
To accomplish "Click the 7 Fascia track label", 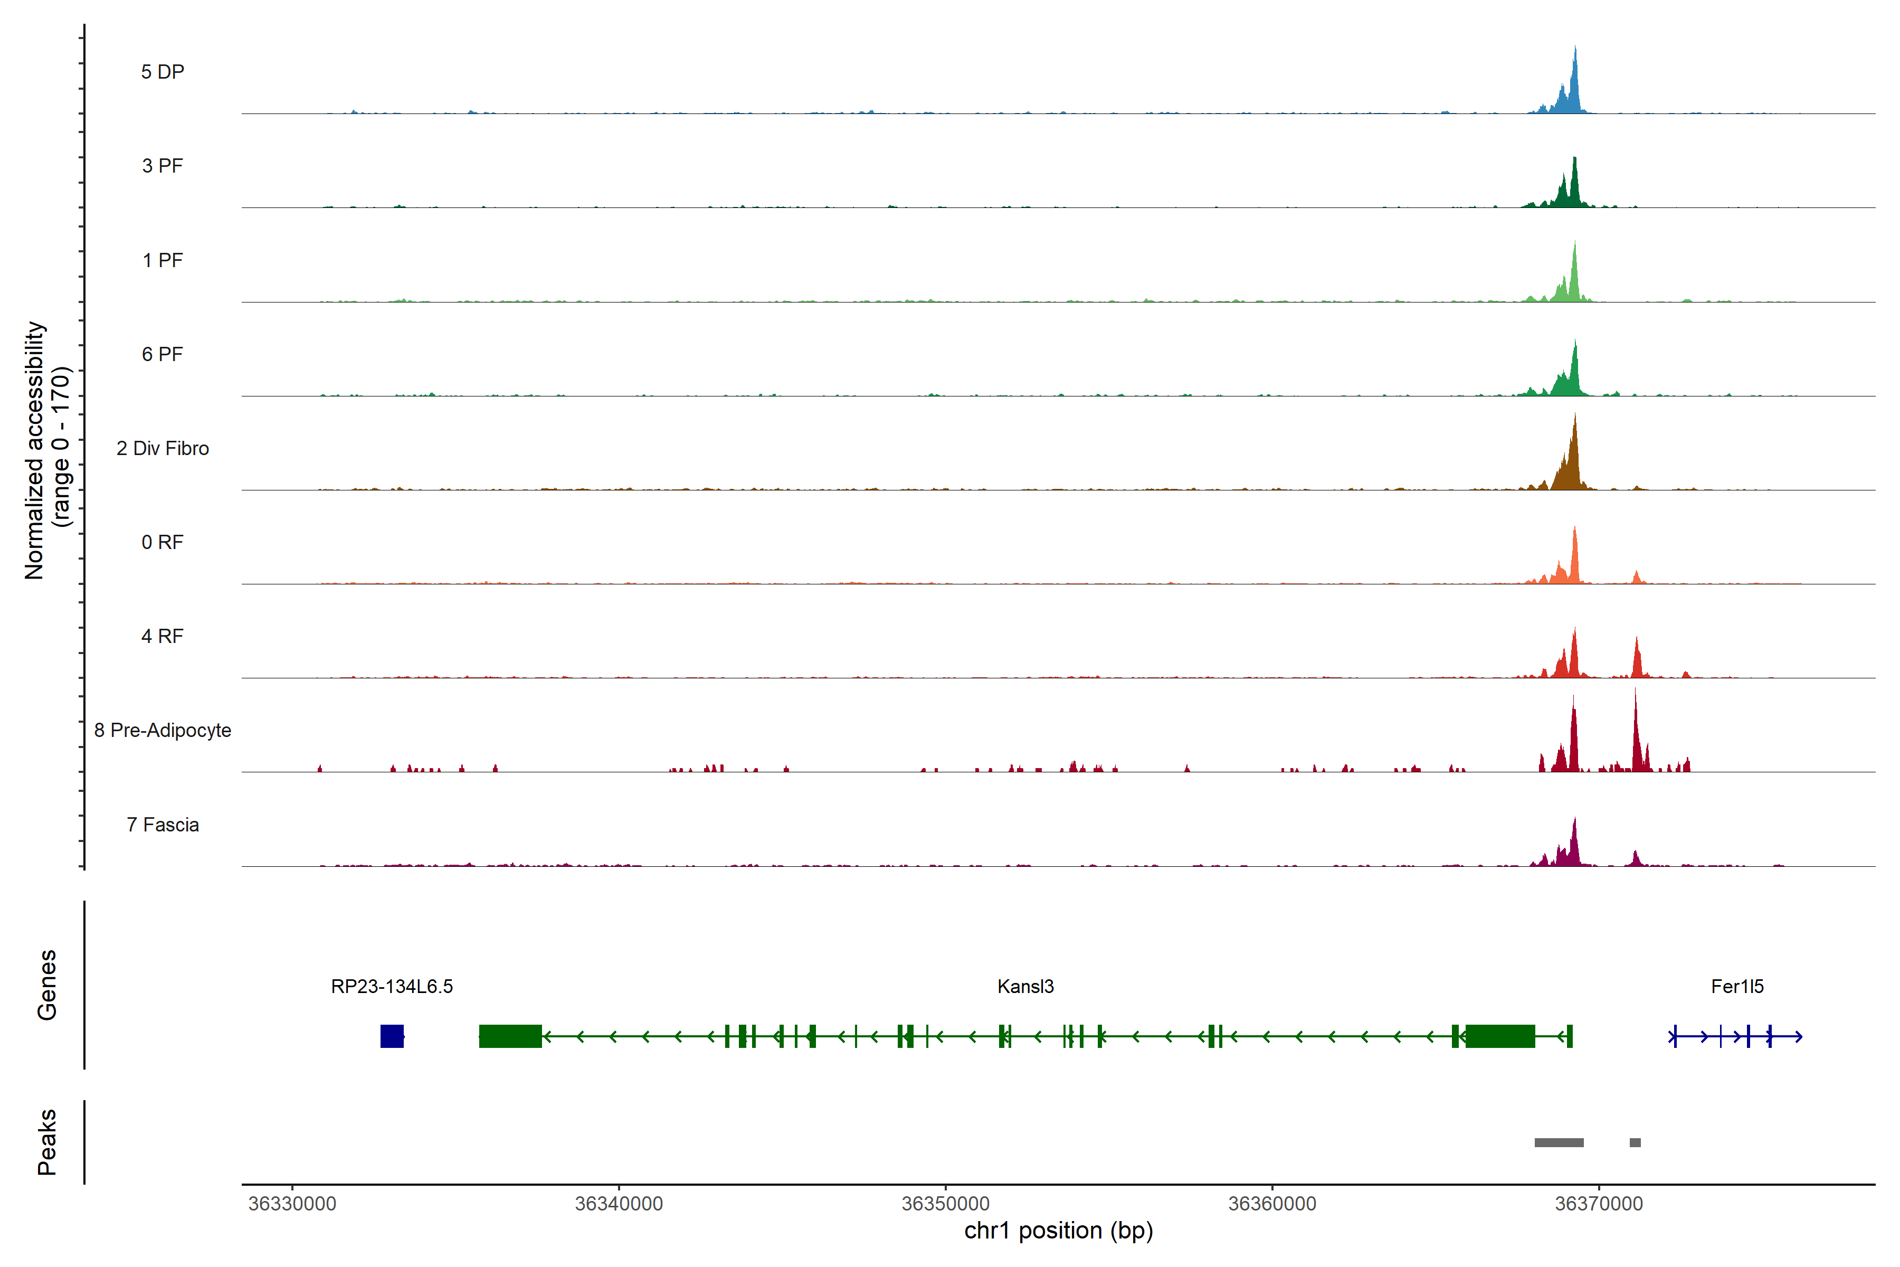I will (x=163, y=825).
